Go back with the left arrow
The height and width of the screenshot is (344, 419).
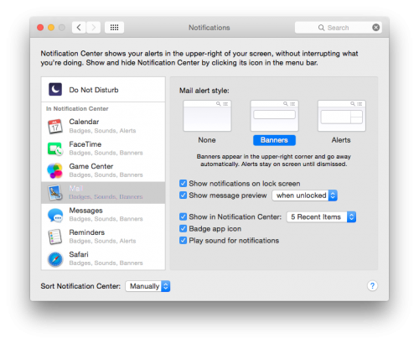79,28
